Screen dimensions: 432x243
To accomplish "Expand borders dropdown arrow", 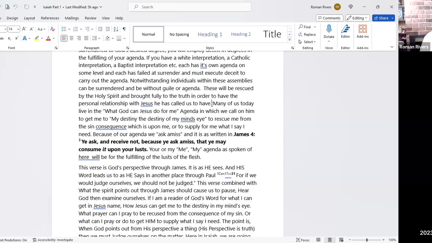I will click(124, 38).
